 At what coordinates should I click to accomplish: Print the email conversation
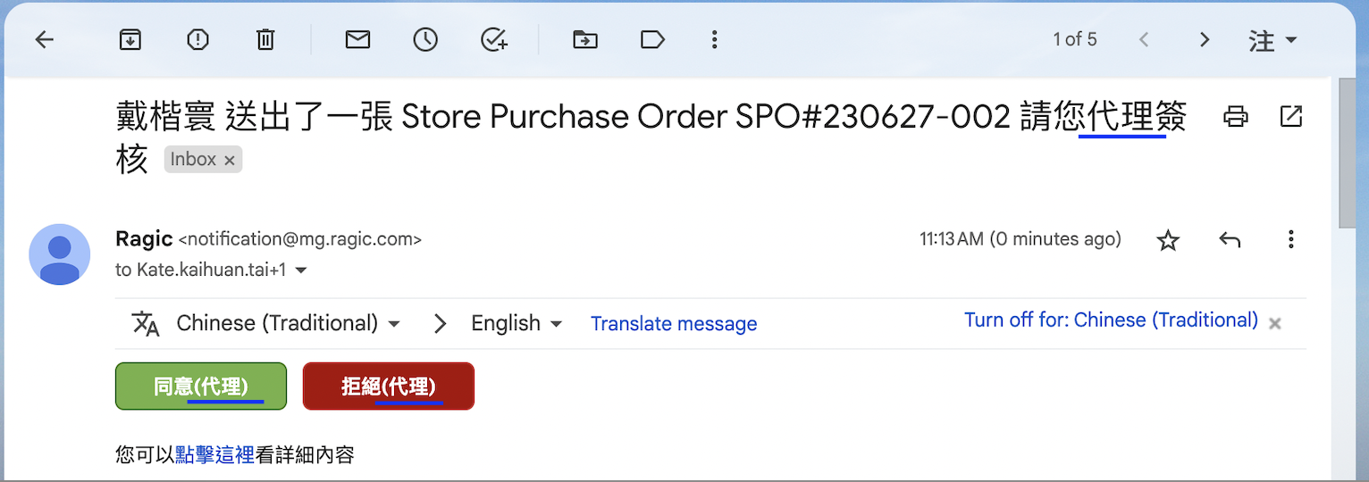(x=1236, y=116)
